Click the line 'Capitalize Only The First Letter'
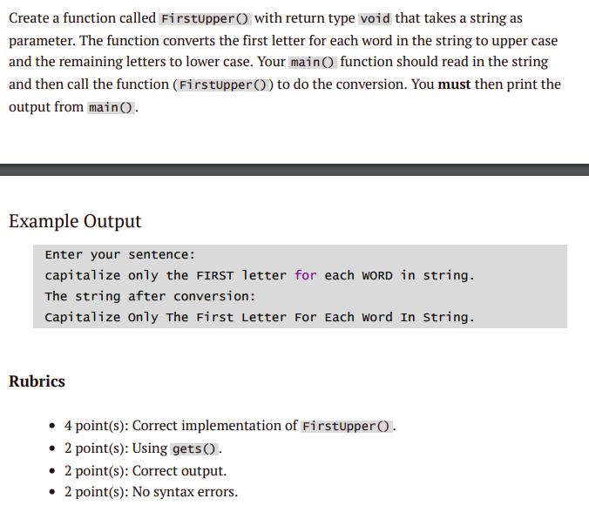The image size is (589, 512). click(x=260, y=317)
